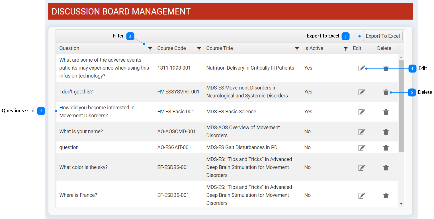Click the Export To Excel button

(382, 36)
